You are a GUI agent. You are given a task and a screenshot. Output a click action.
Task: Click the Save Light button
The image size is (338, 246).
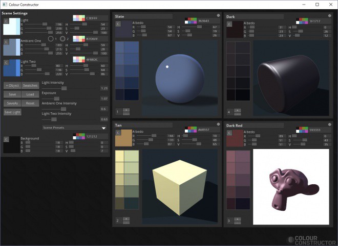click(12, 112)
